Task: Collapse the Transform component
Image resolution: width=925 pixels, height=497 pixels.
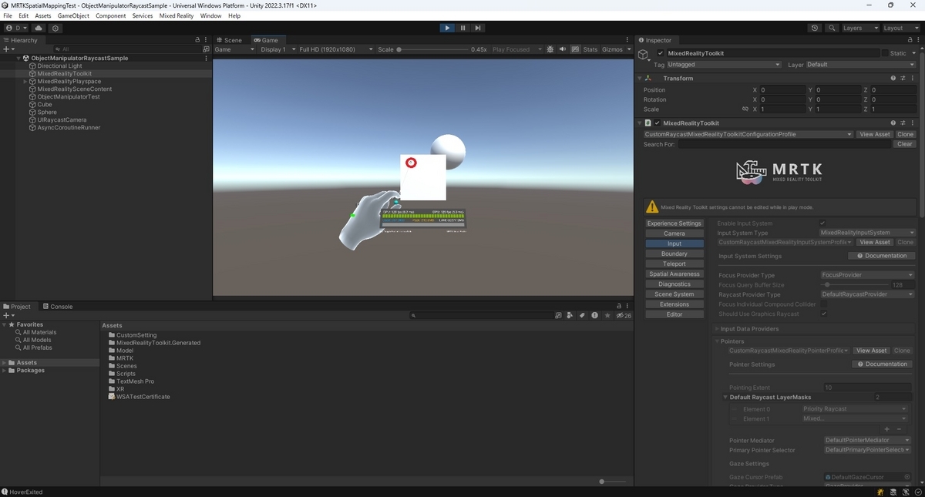Action: point(639,78)
